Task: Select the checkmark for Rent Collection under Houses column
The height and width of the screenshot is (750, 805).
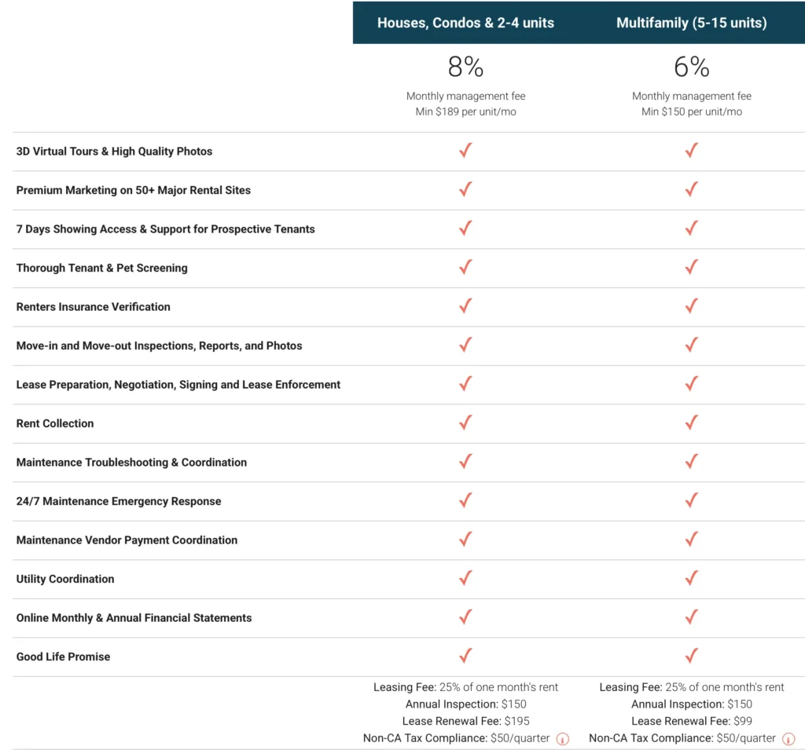Action: pyautogui.click(x=465, y=423)
